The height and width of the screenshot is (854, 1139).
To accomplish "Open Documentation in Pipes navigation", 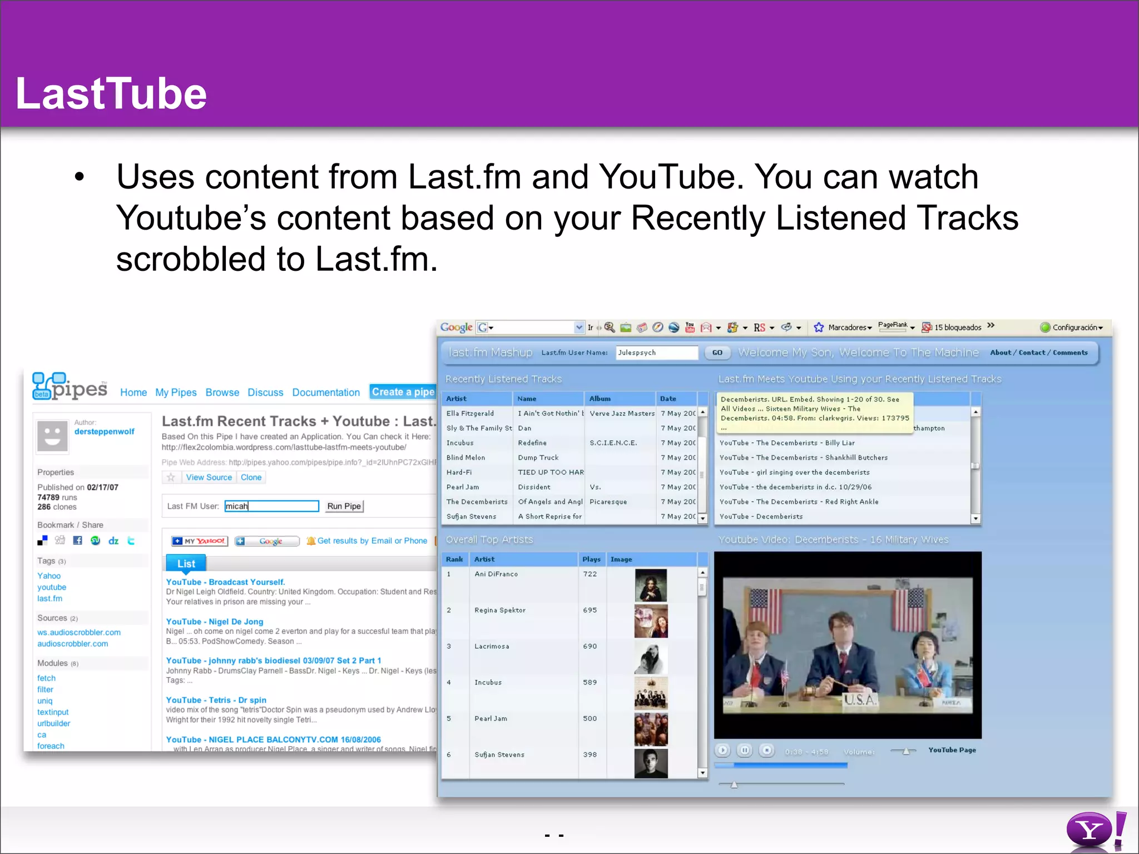I will (326, 393).
